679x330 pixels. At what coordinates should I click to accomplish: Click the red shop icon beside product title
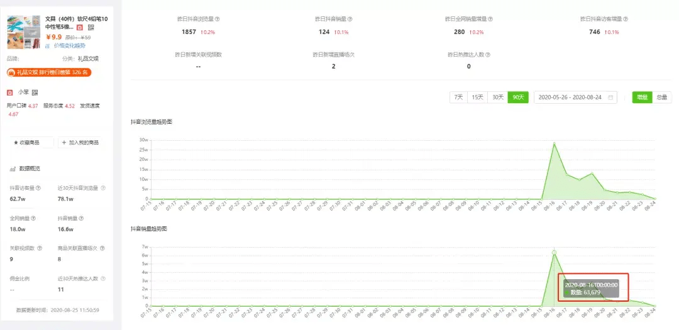point(79,27)
